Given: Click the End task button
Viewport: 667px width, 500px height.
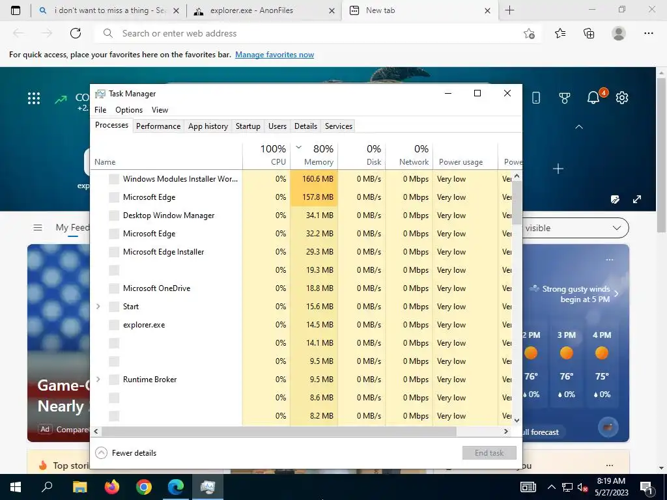Looking at the screenshot, I should pos(489,453).
